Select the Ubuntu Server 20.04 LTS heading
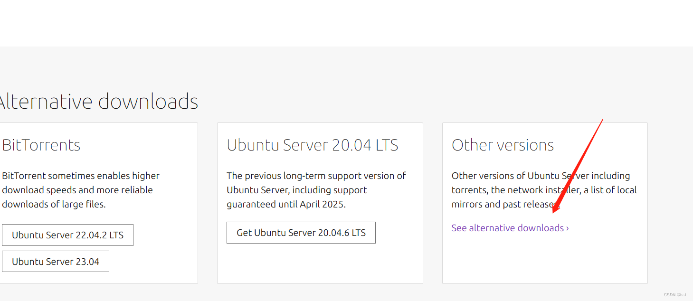 pos(313,145)
